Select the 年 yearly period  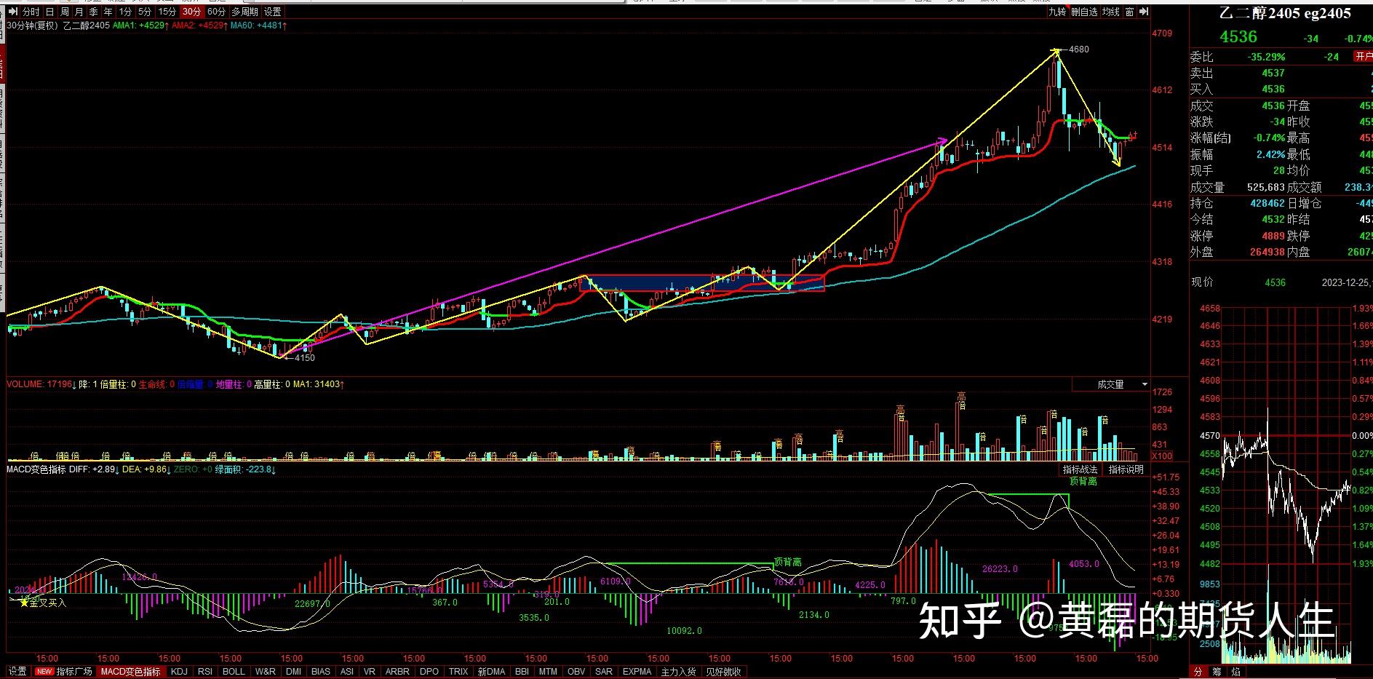(x=108, y=12)
